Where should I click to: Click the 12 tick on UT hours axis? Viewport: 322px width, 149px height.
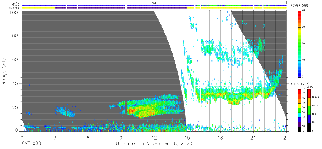[154, 138]
